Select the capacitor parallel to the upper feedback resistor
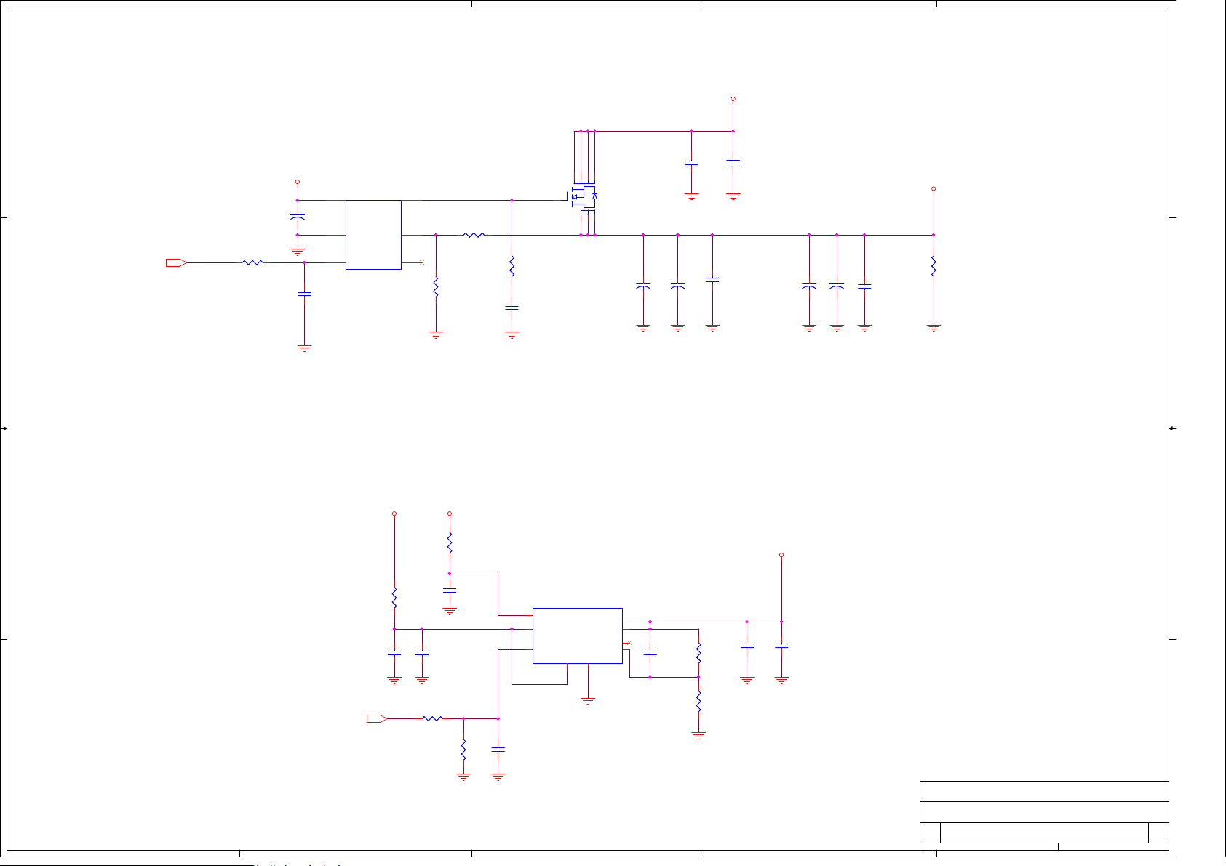 click(650, 653)
